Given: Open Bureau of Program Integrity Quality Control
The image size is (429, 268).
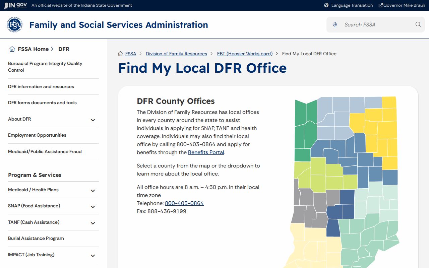Looking at the screenshot, I should [x=45, y=67].
